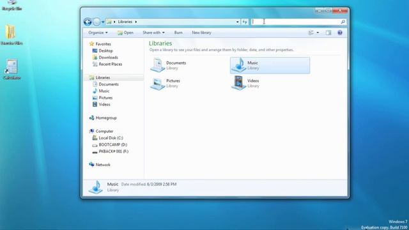The width and height of the screenshot is (409, 230).
Task: Select the Pictures library icon
Action: click(x=158, y=84)
